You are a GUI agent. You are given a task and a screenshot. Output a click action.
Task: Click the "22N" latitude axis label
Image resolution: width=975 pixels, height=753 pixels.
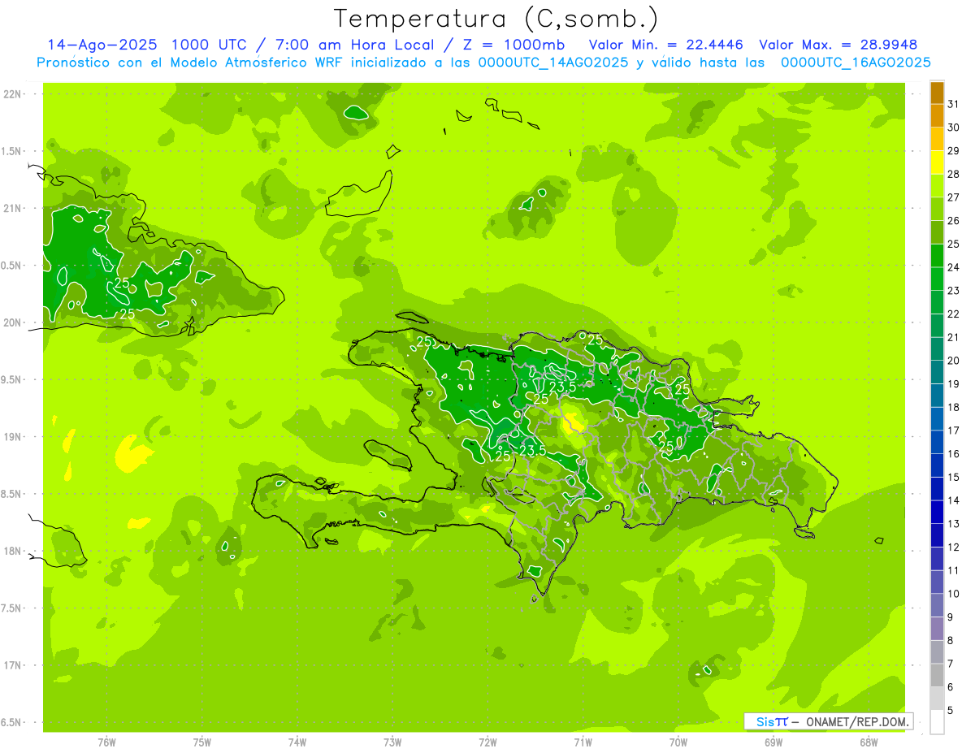pyautogui.click(x=13, y=94)
